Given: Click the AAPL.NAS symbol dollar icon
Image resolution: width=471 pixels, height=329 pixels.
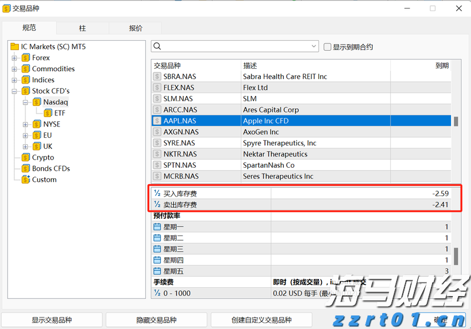Looking at the screenshot, I should coord(157,121).
